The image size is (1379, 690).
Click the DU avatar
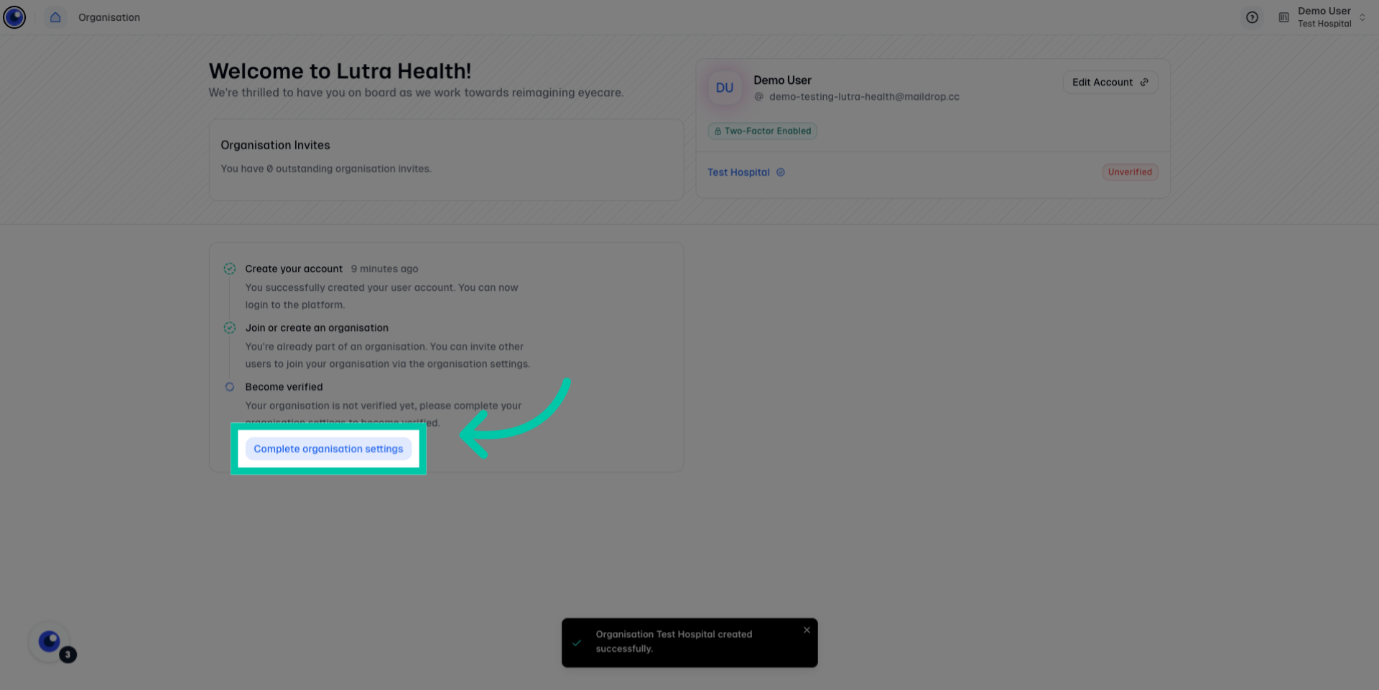point(725,88)
